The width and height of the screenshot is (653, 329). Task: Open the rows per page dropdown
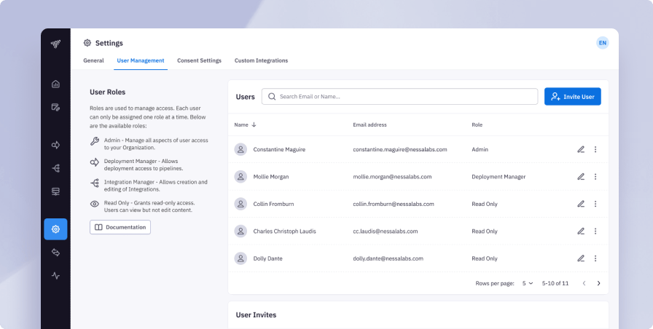pyautogui.click(x=527, y=283)
